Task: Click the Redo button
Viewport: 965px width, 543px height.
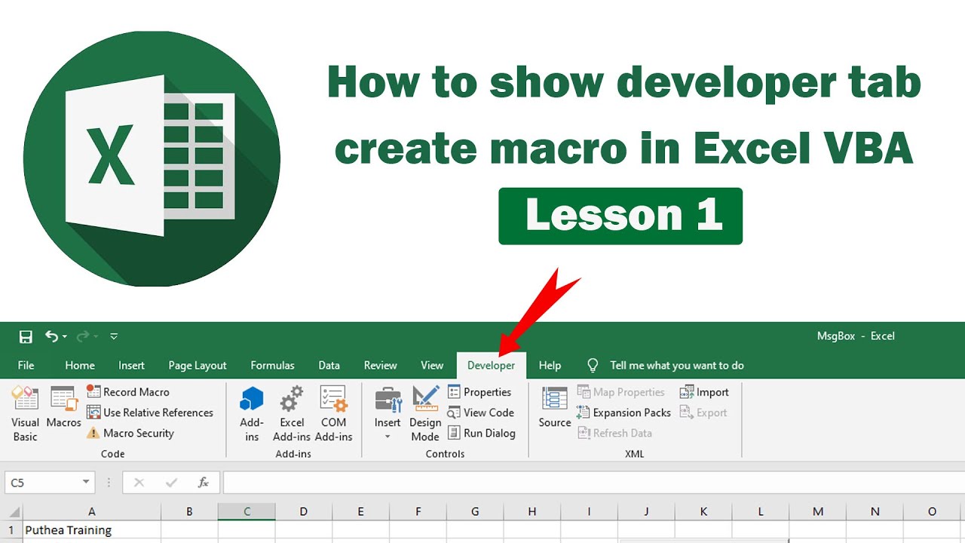Action: 83,336
